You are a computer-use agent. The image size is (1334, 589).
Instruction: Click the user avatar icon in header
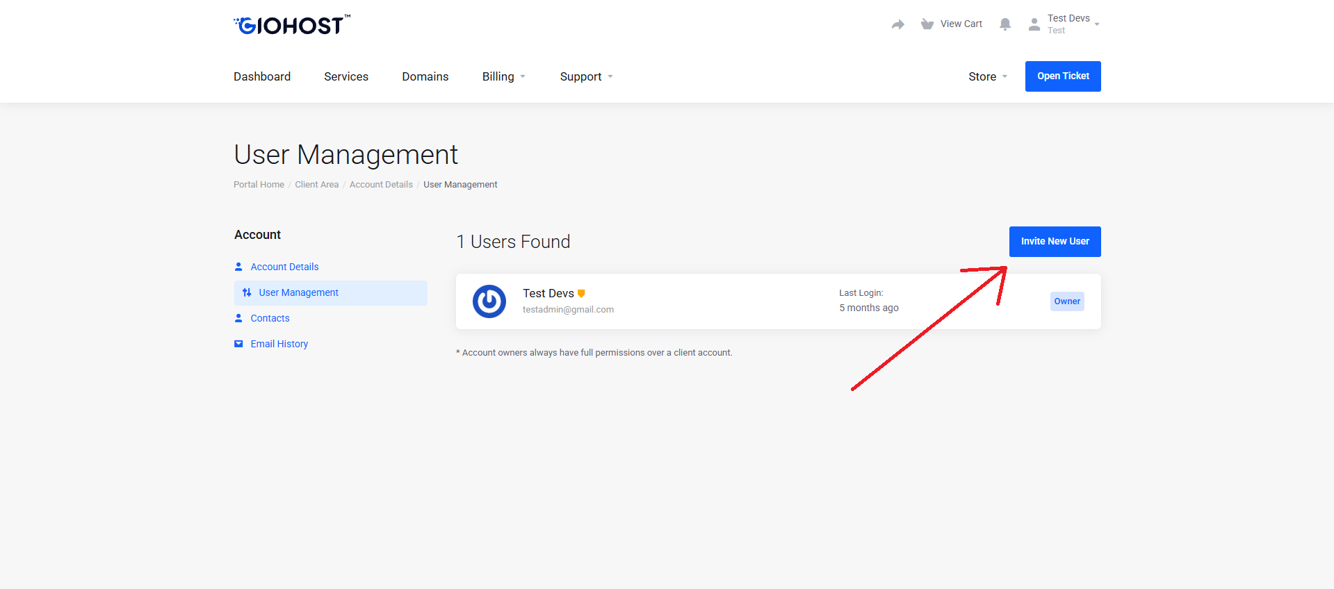point(1034,24)
